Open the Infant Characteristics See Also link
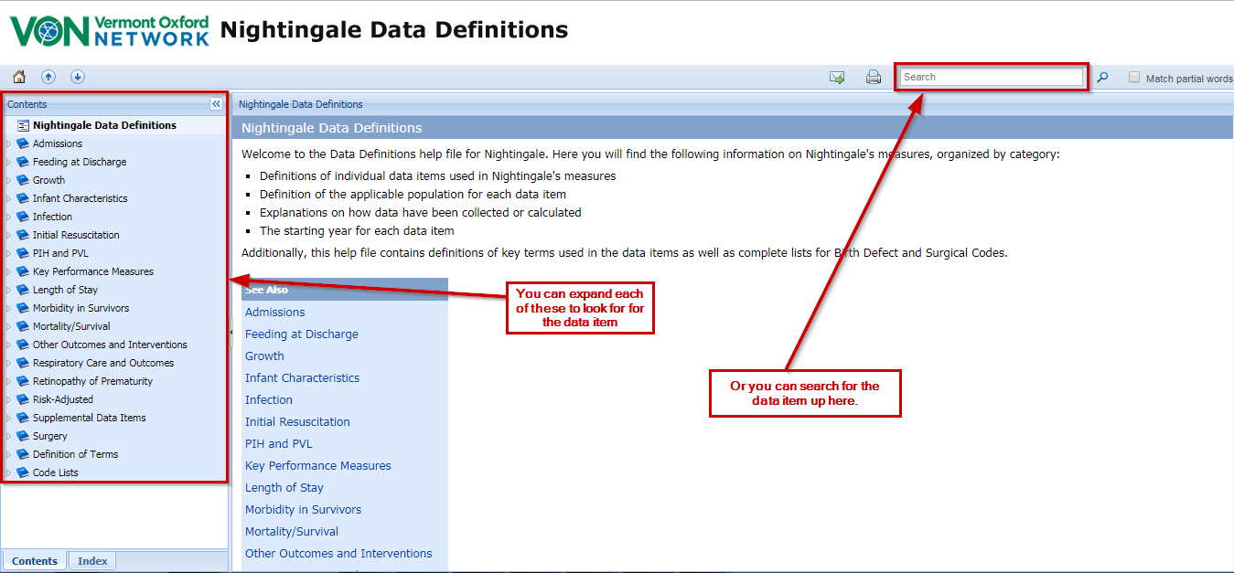The width and height of the screenshot is (1234, 573). 302,378
